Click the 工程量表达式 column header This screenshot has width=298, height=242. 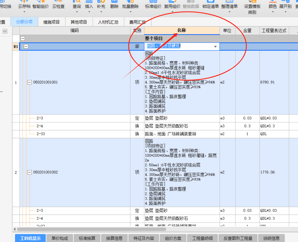click(x=274, y=30)
